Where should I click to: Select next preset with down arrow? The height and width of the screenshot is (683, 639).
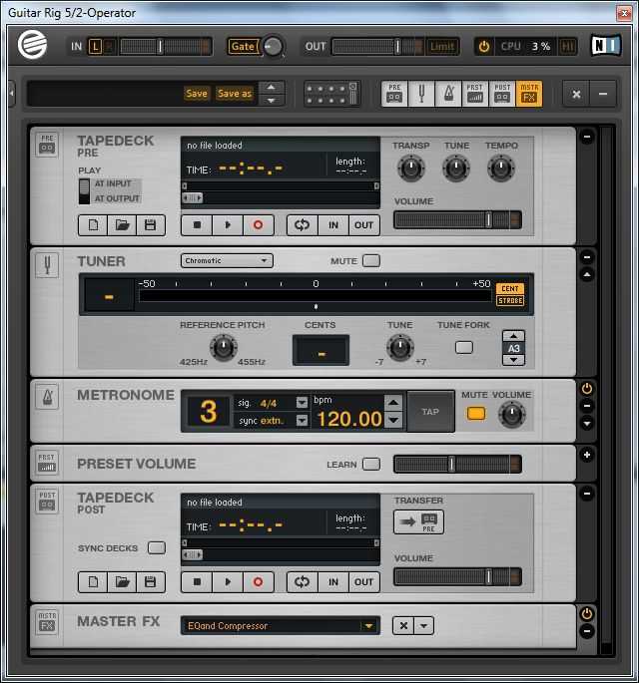click(x=271, y=100)
